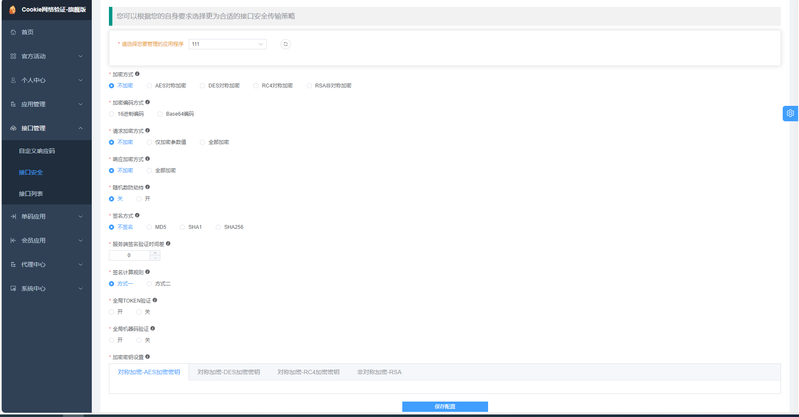
Task: Switch to 对称加密-DES加密密钥 tab
Action: (229, 372)
